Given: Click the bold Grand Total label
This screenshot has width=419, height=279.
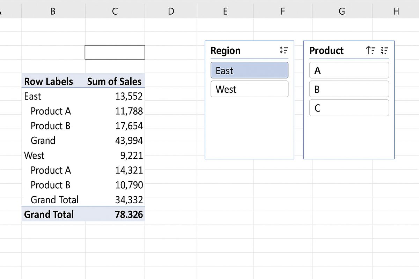Looking at the screenshot, I should (x=49, y=214).
